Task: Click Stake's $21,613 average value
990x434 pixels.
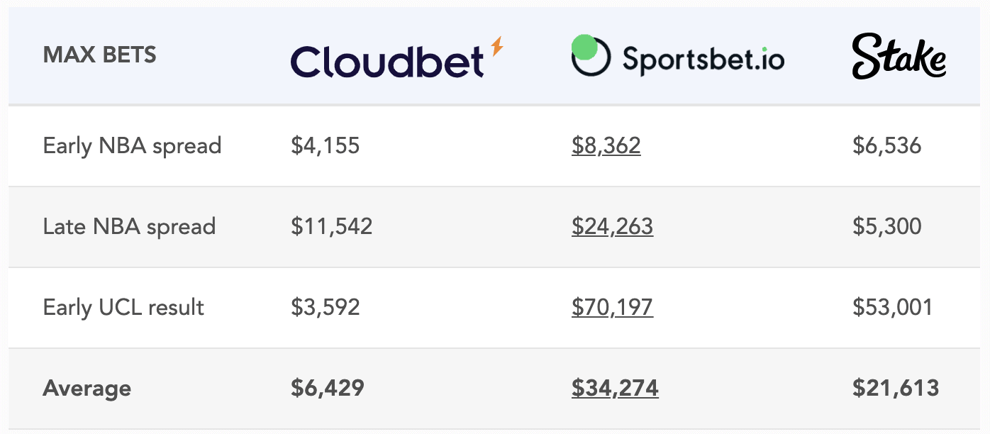Action: click(x=896, y=389)
